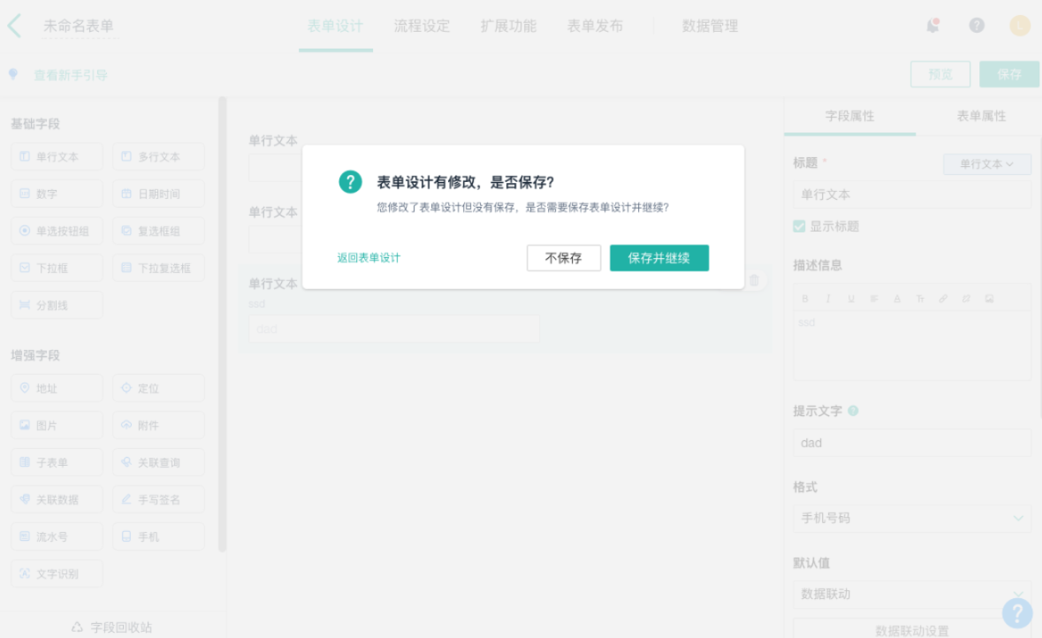Select the 日期时间 field type

[159, 194]
